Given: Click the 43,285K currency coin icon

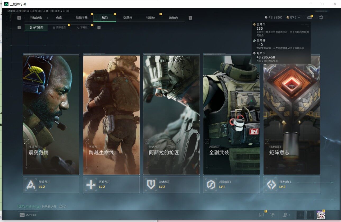Looking at the screenshot, I should [x=266, y=17].
